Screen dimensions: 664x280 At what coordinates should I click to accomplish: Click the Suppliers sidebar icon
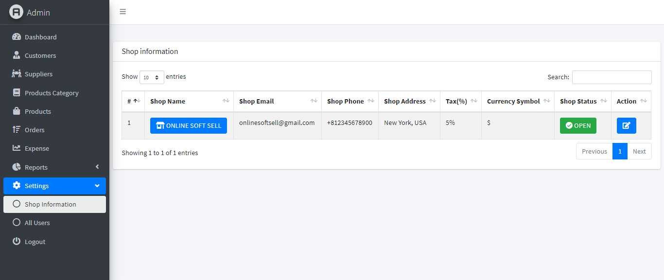[x=17, y=74]
